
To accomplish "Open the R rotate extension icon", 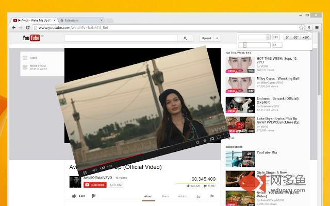I will (309, 27).
